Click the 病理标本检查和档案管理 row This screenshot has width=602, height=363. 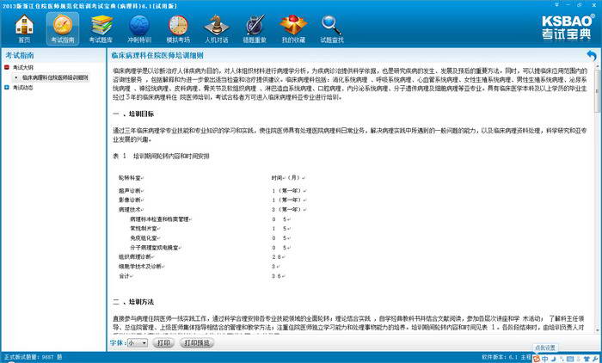pyautogui.click(x=161, y=219)
